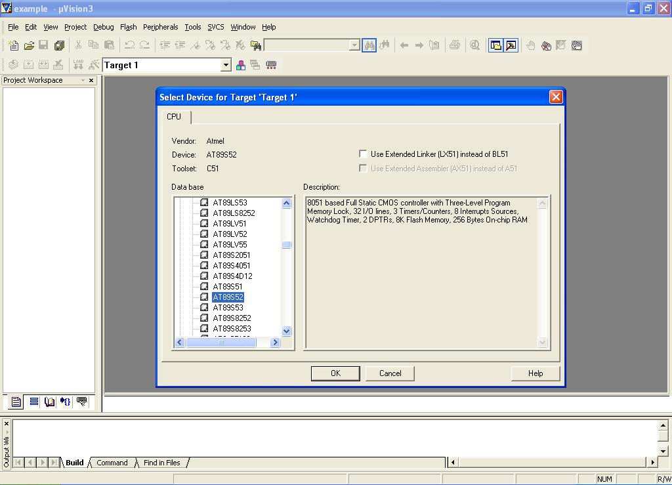The width and height of the screenshot is (672, 485).
Task: Click the Print icon in the toolbar
Action: click(455, 45)
